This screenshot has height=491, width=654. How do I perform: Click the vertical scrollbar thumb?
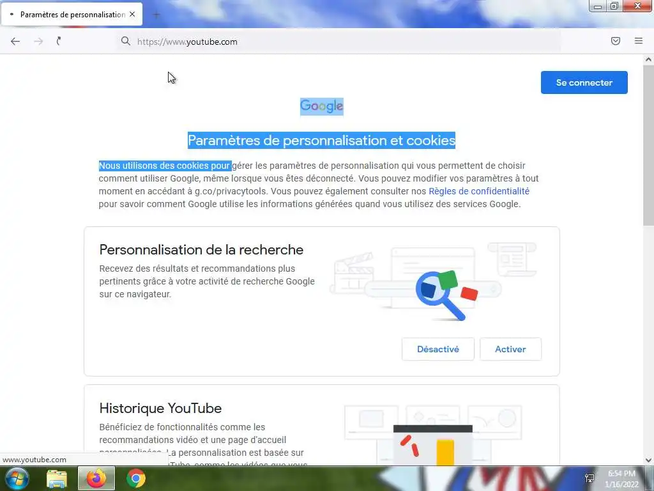click(x=648, y=145)
